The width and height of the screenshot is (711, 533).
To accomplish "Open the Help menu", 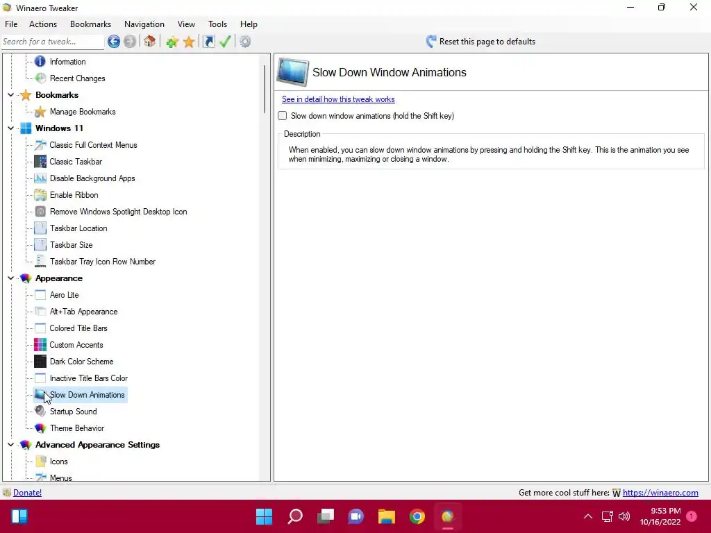I will pyautogui.click(x=249, y=24).
